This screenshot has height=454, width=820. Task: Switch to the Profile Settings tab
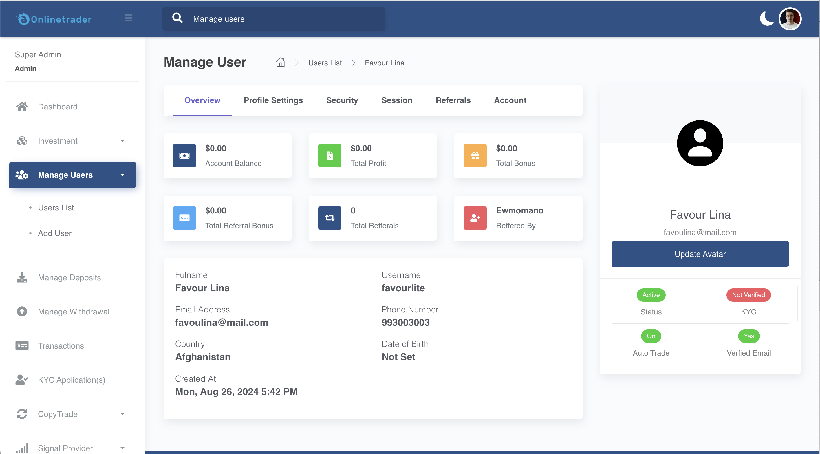273,100
